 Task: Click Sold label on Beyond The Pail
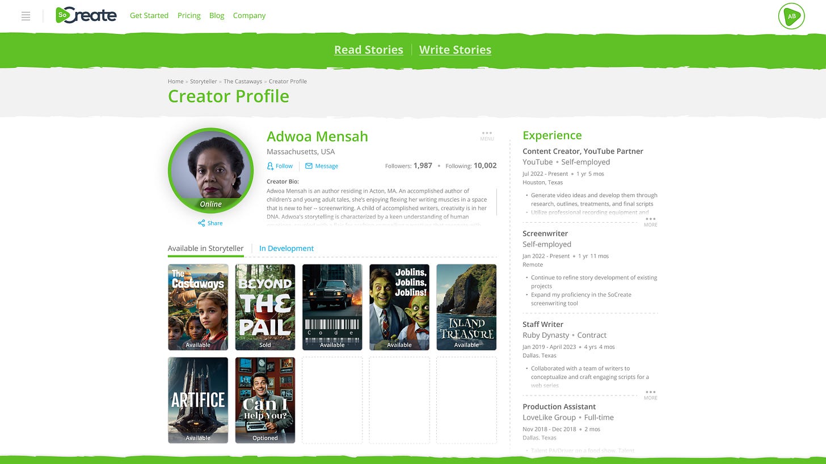click(265, 345)
